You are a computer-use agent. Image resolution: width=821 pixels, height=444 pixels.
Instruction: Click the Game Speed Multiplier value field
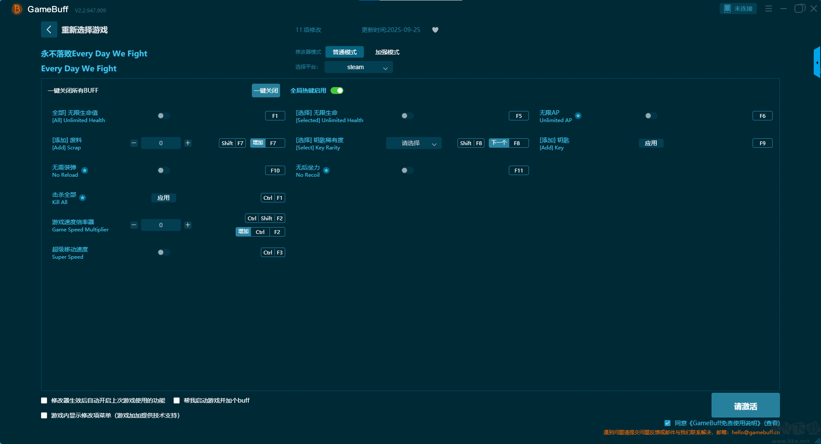[161, 225]
